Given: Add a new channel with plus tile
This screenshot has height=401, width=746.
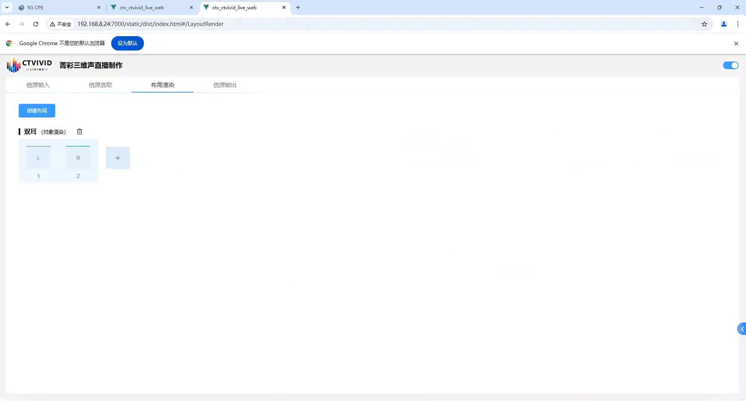Looking at the screenshot, I should [x=118, y=158].
